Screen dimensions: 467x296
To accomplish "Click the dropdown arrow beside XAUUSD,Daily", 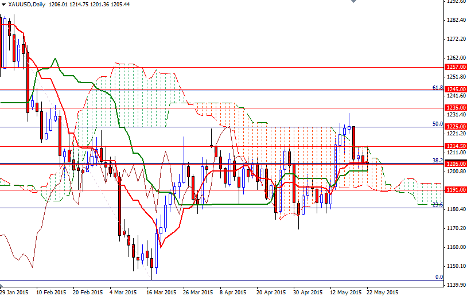I will [3, 4].
